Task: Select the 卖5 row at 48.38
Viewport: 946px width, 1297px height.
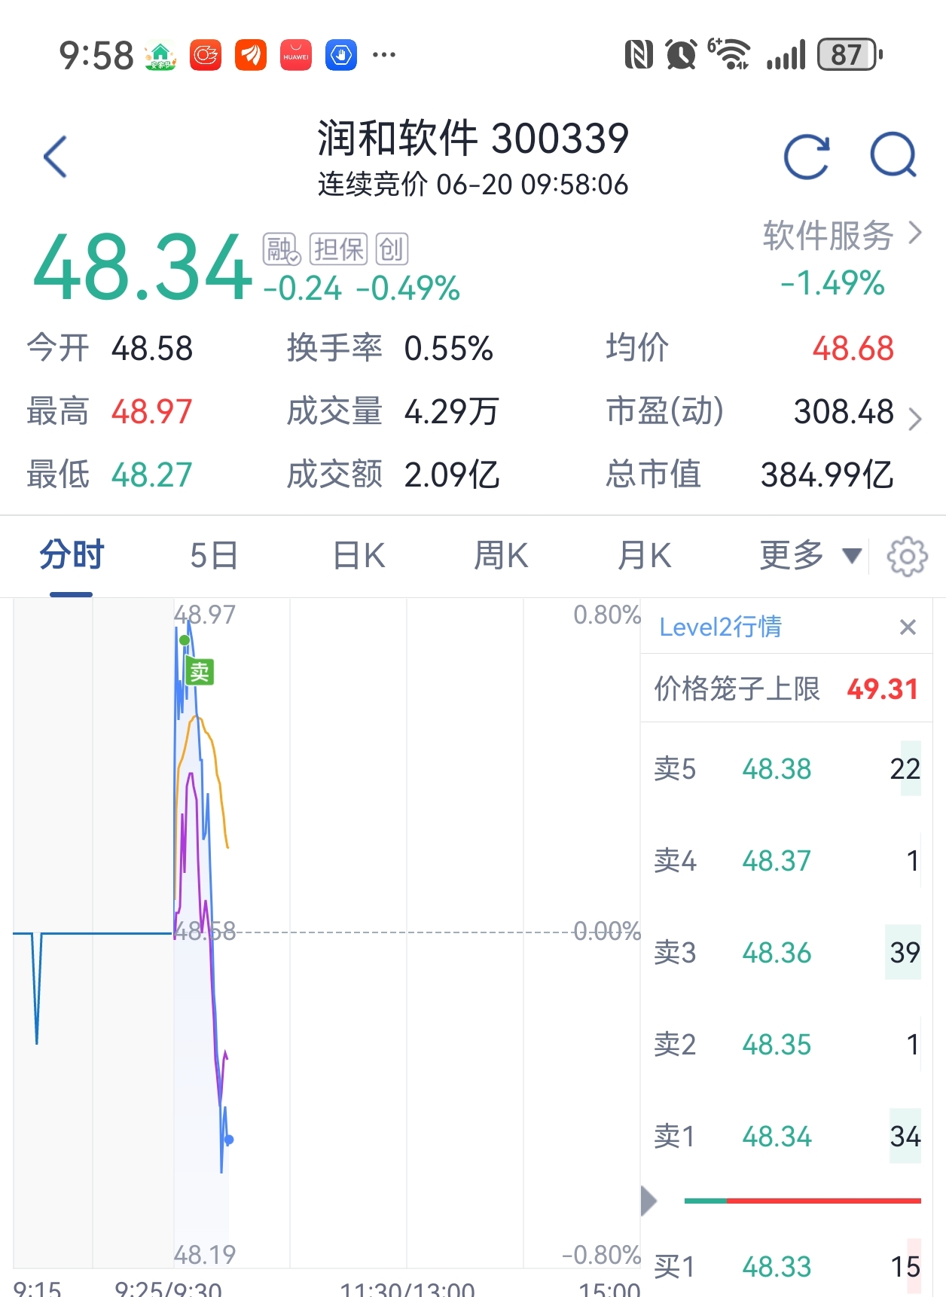Action: coord(786,769)
